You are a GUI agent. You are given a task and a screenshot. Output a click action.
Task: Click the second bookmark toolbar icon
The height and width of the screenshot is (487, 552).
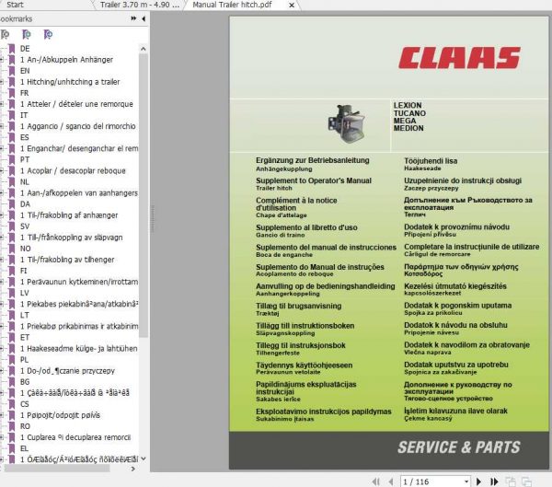27,35
